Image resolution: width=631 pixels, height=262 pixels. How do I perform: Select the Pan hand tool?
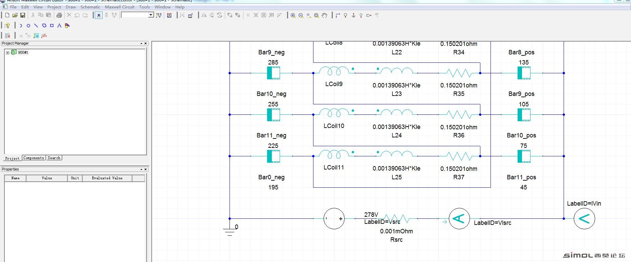324,15
